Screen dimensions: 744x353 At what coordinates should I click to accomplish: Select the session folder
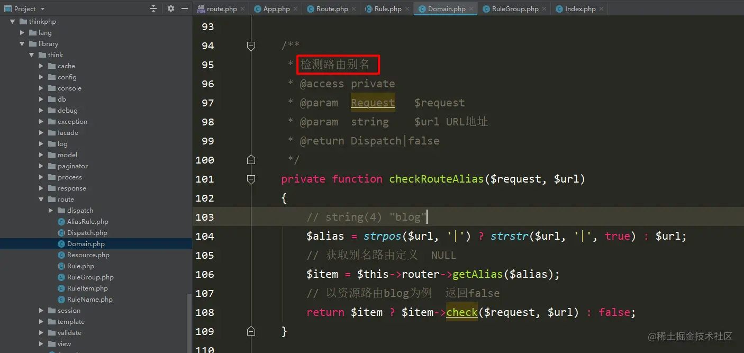[69, 311]
